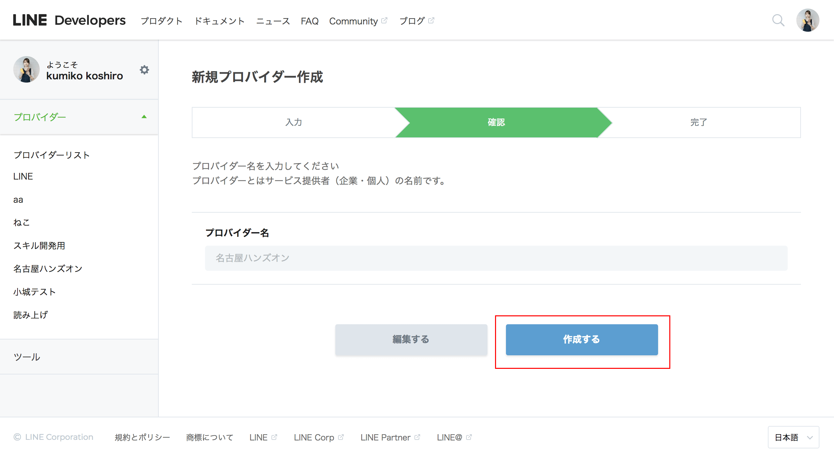Open the ドキュメント menu item

point(219,21)
